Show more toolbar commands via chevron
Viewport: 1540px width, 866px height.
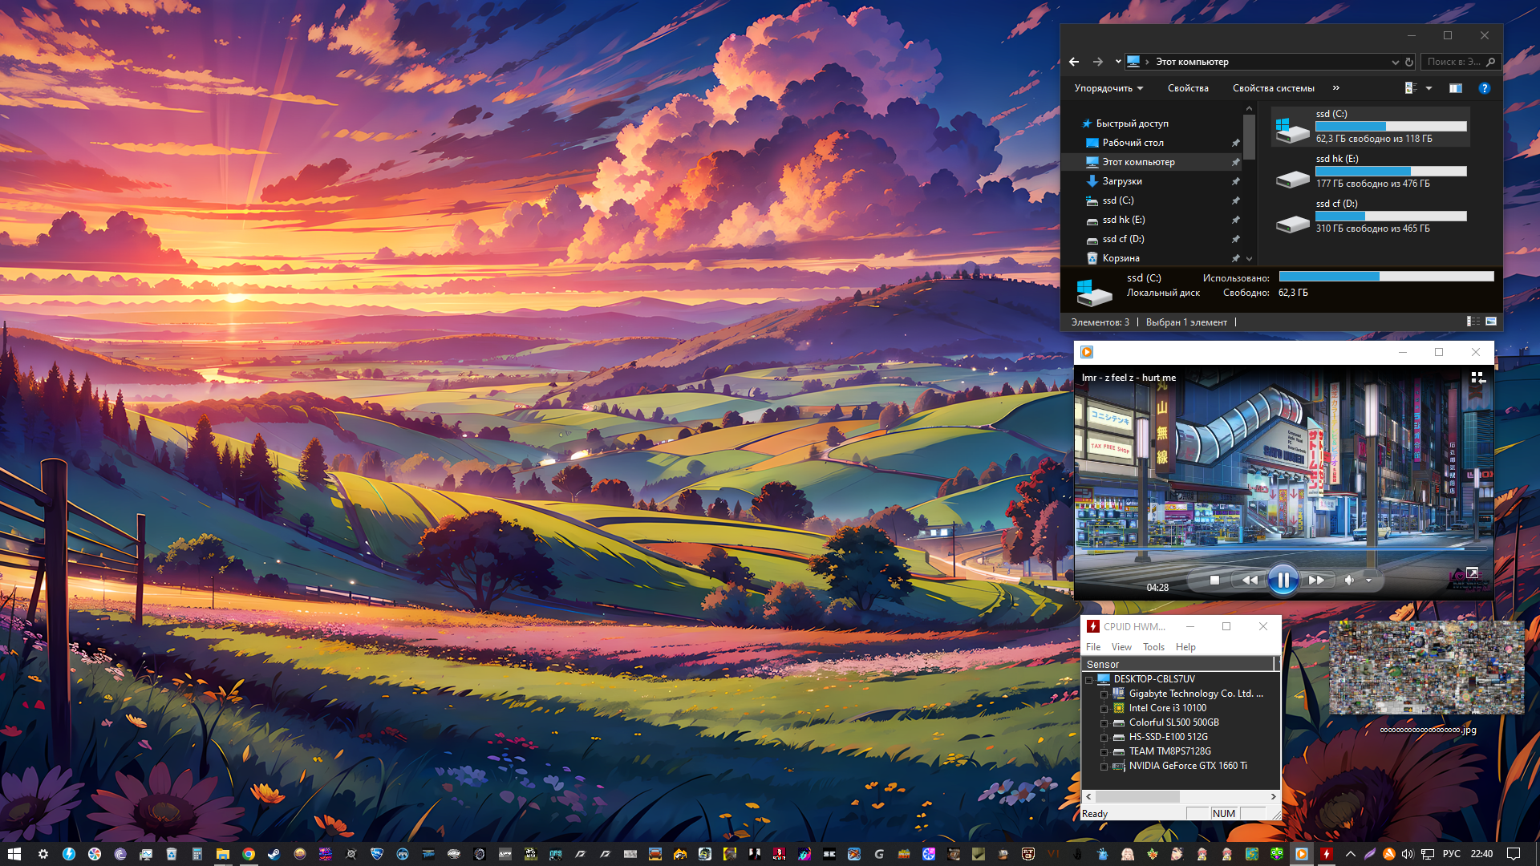[1336, 88]
